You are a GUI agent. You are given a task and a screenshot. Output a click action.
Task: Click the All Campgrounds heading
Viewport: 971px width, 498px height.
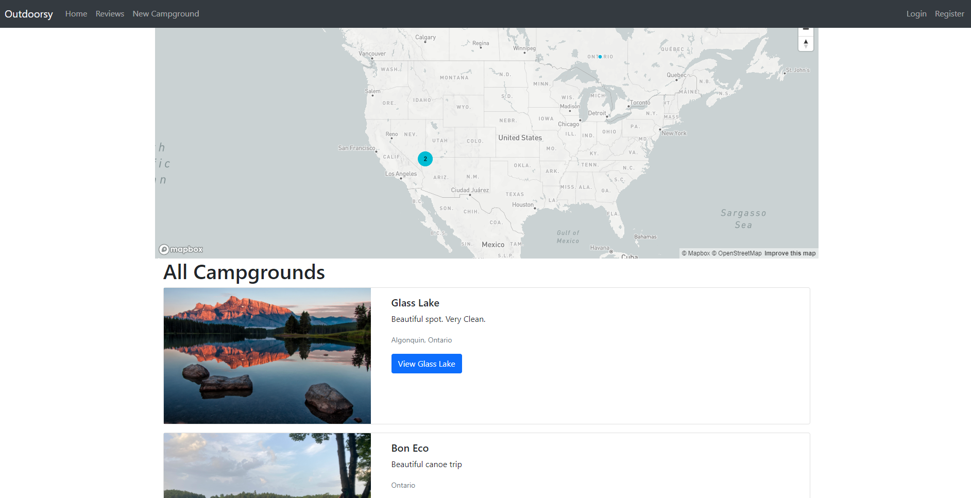click(x=244, y=272)
